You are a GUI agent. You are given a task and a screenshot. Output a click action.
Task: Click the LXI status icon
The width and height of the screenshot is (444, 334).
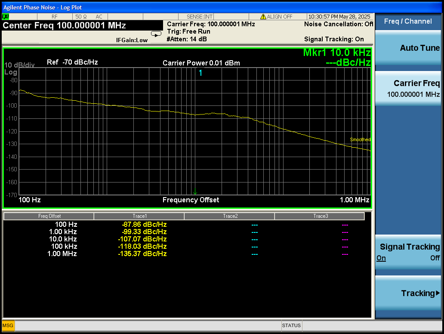tap(6, 17)
